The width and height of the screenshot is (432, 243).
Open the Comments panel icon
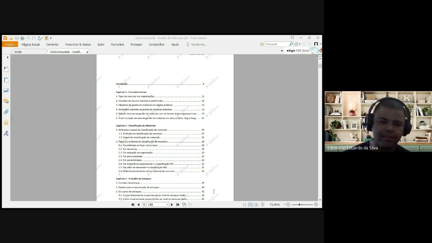[x=6, y=101]
